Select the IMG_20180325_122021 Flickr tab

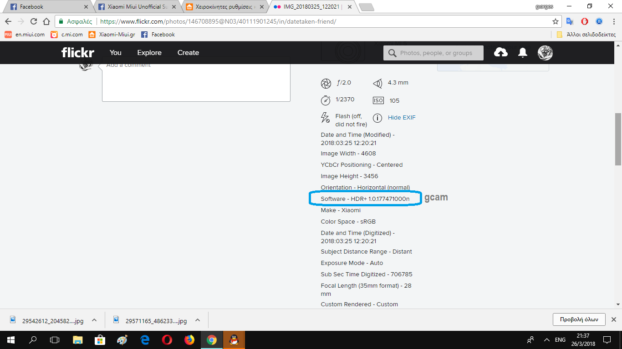click(x=314, y=7)
